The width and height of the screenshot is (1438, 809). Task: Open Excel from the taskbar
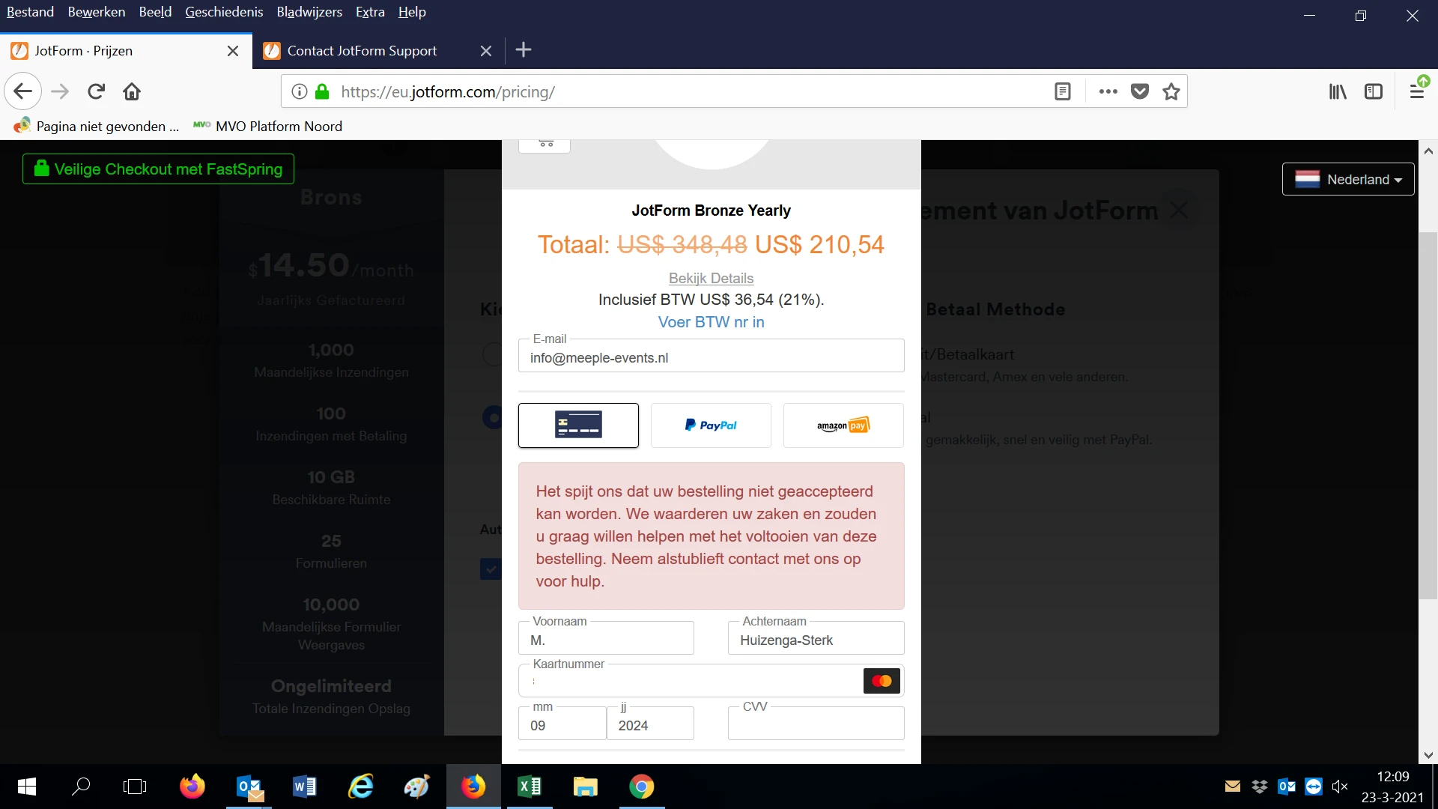(530, 787)
